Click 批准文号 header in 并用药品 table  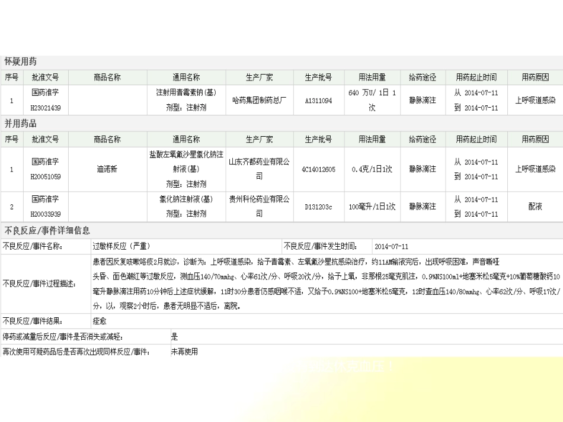[45, 140]
